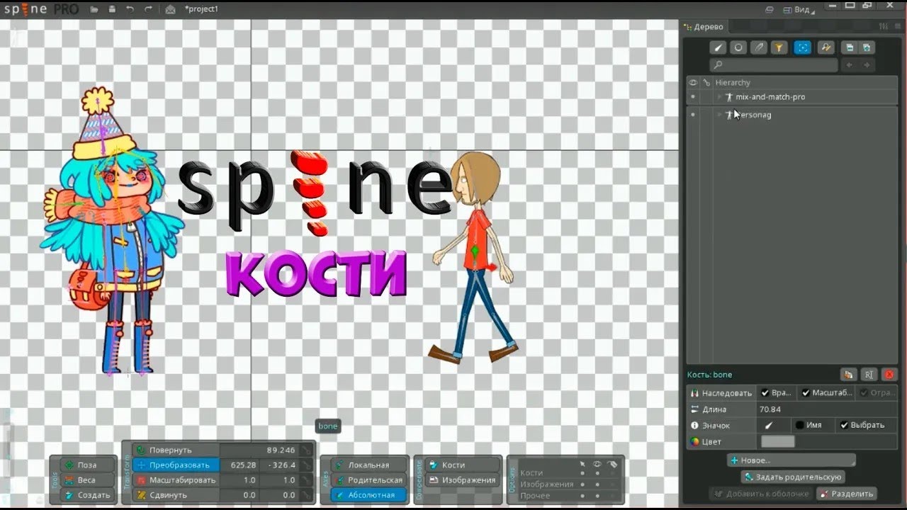Click the chat bubble icon left of Вид
This screenshot has width=907, height=510.
[771, 9]
